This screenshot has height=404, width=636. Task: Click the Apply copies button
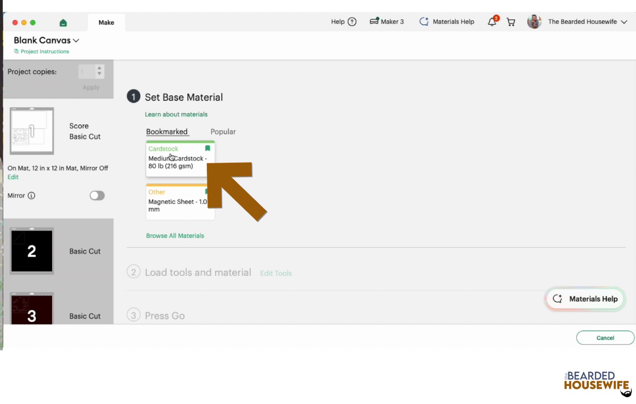click(91, 87)
